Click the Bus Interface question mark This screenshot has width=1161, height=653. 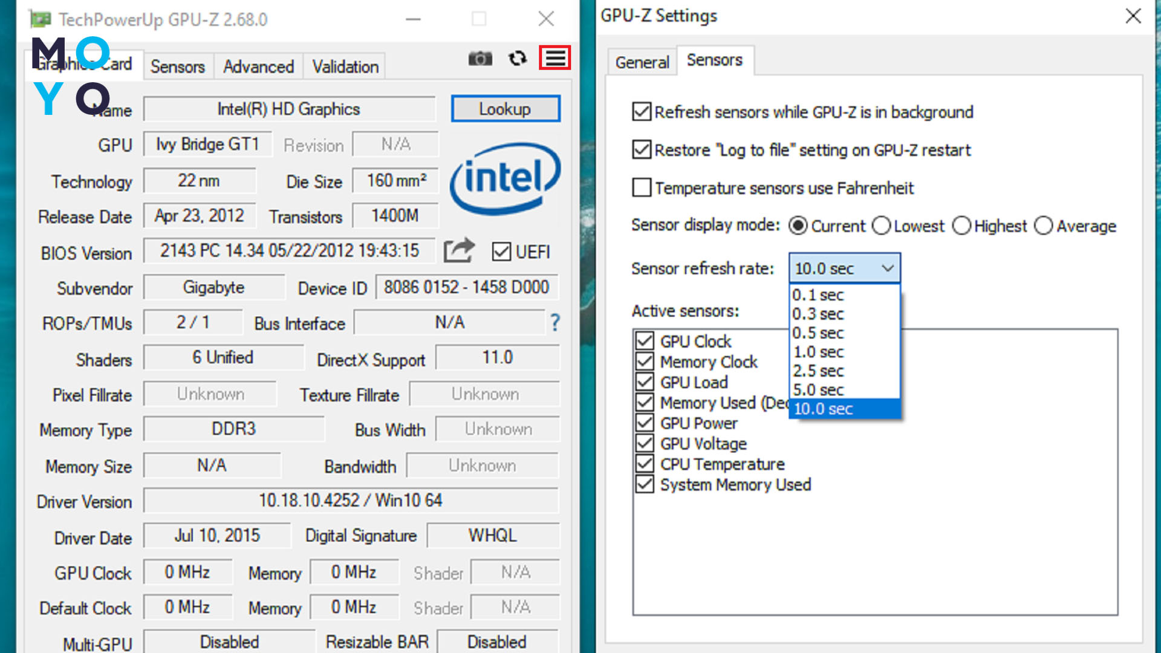click(555, 323)
